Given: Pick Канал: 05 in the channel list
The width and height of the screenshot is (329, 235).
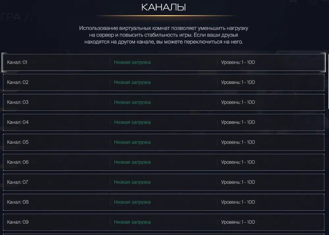Looking at the screenshot, I should (x=164, y=142).
